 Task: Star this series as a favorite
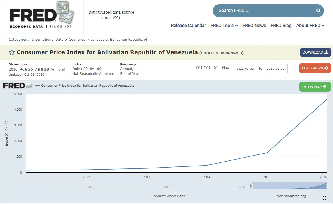12,52
